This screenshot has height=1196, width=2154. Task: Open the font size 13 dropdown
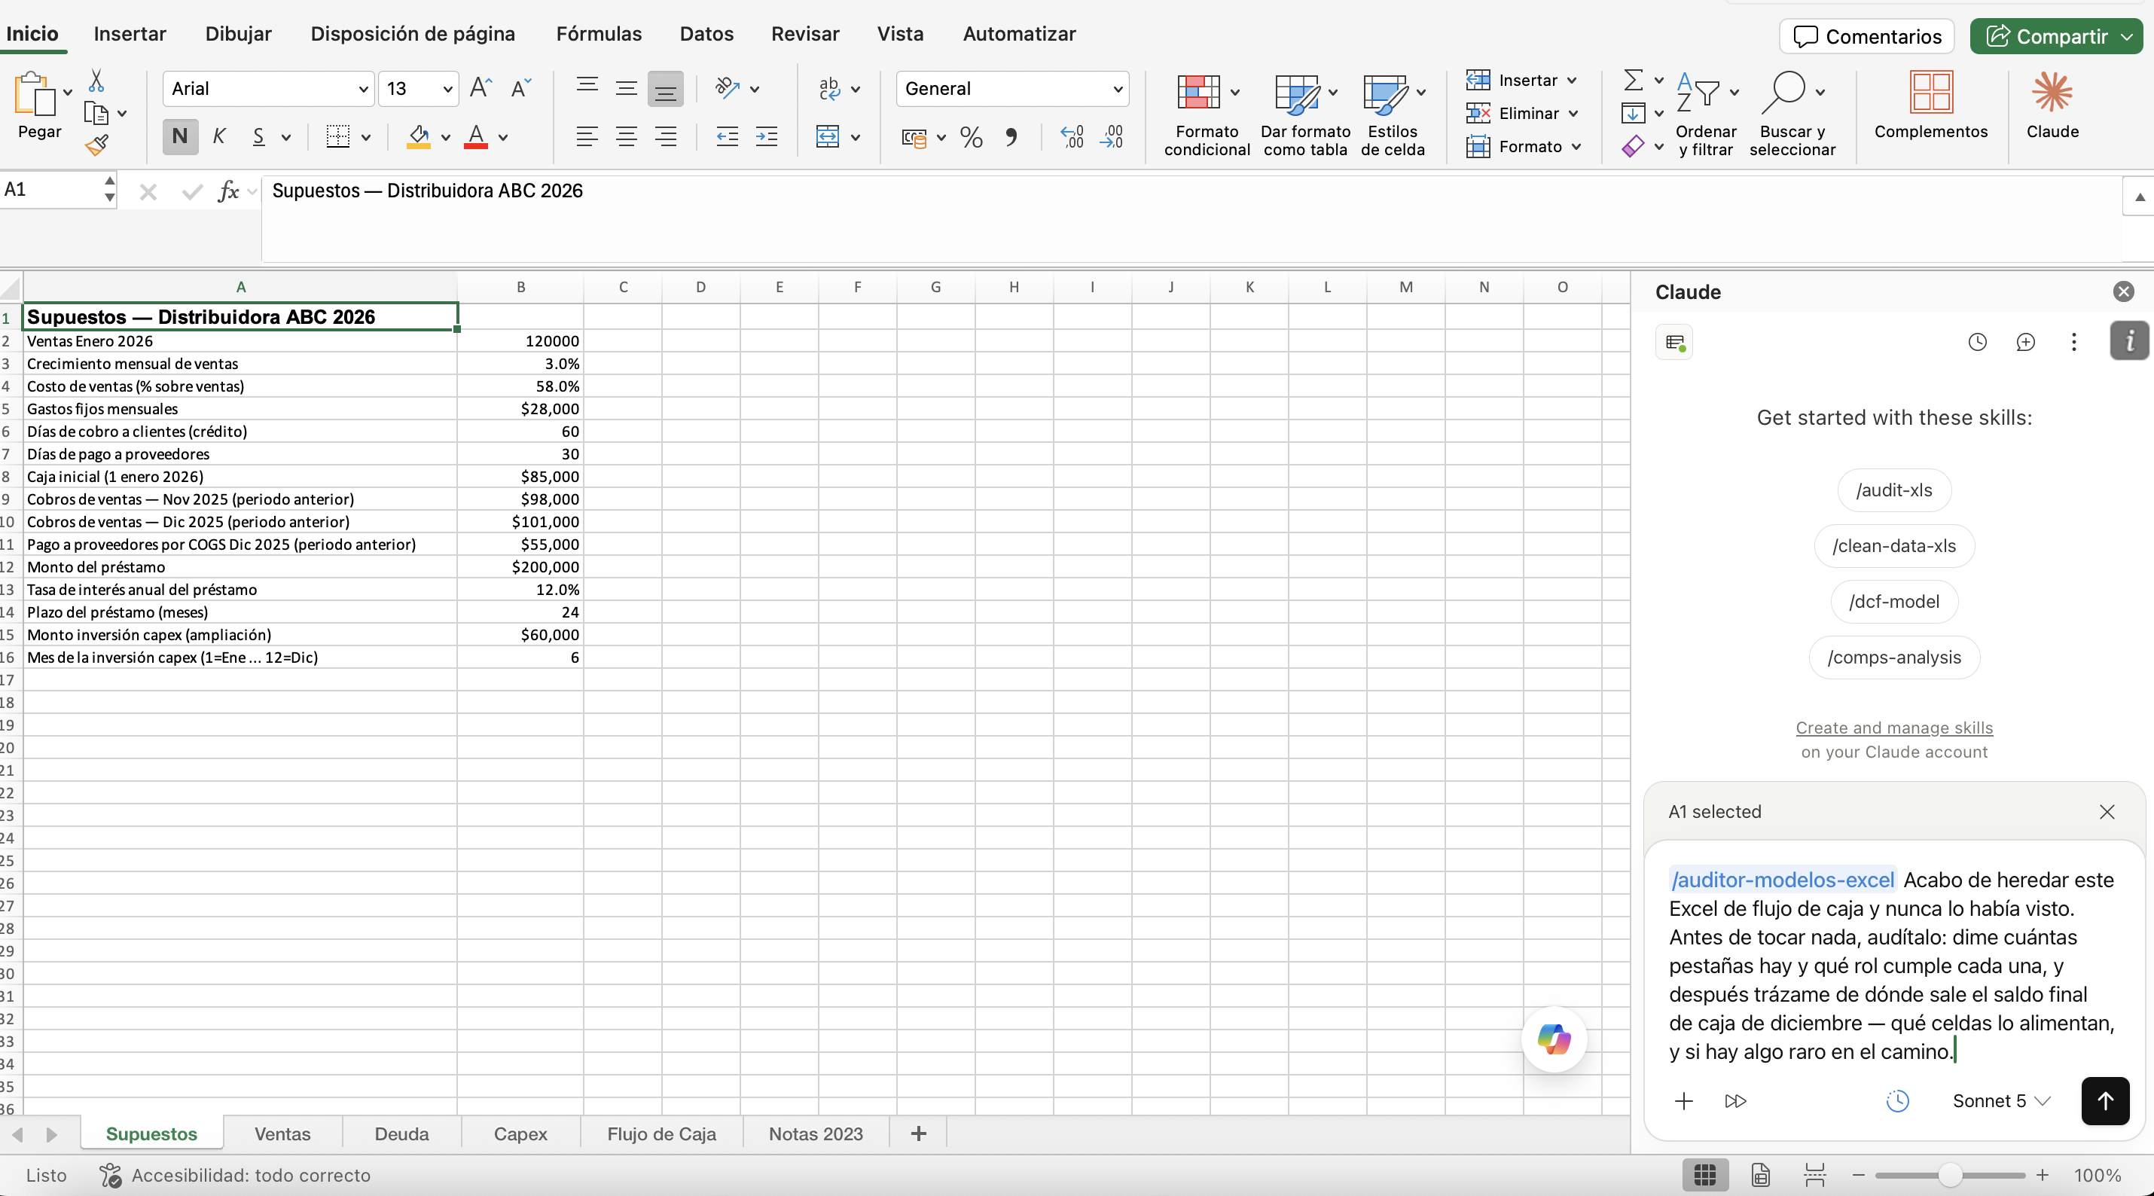click(447, 89)
